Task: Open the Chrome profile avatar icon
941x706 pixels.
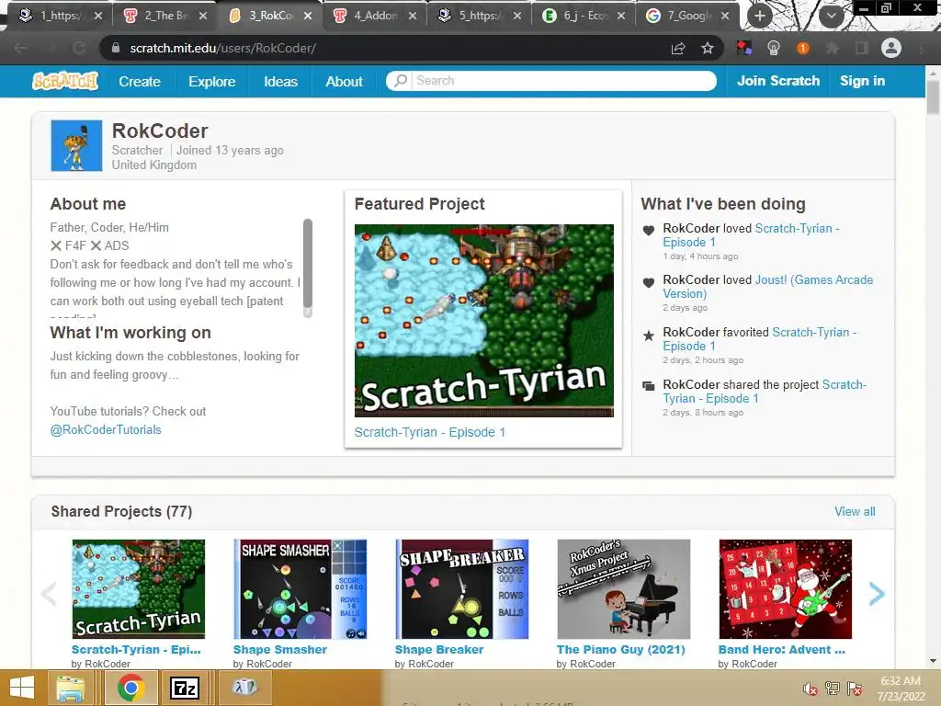Action: pyautogui.click(x=891, y=48)
